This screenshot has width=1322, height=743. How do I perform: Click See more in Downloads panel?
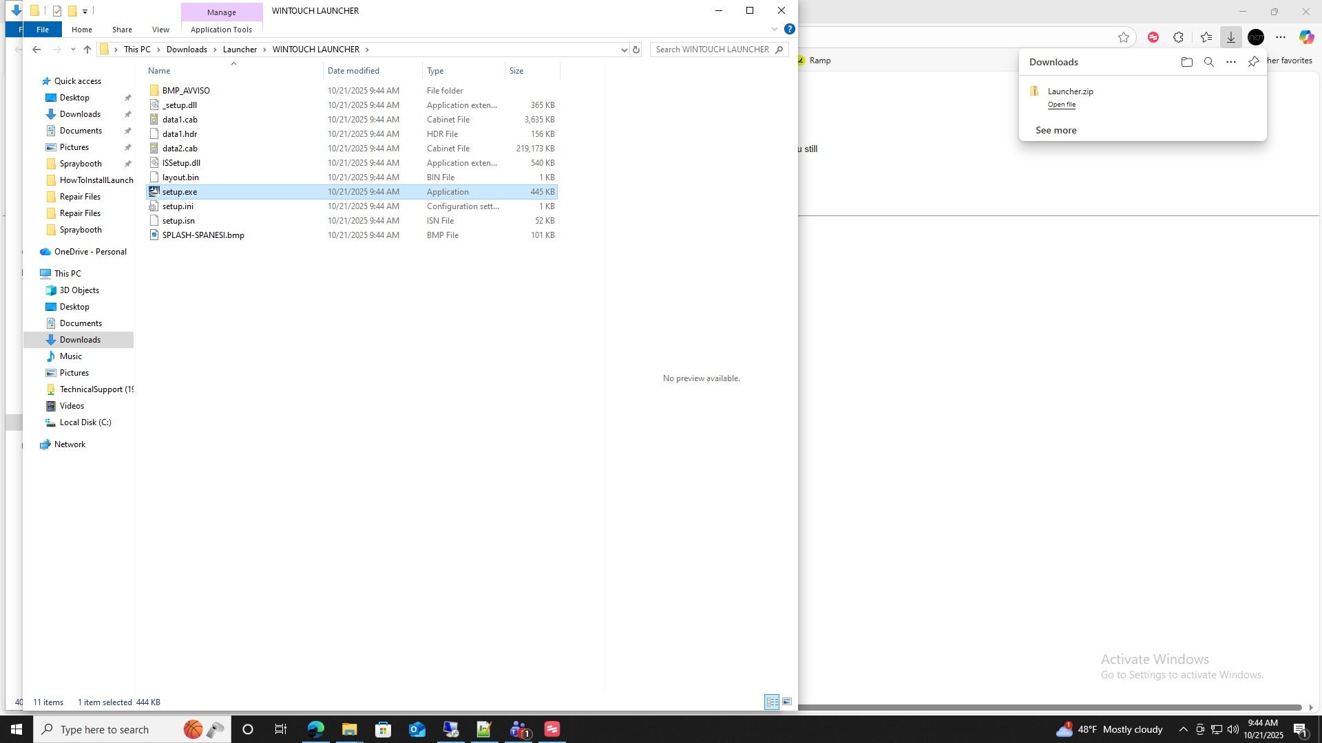tap(1056, 130)
